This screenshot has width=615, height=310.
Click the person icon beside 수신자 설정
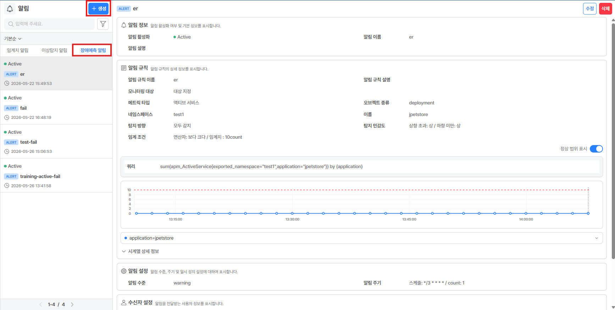tap(124, 303)
